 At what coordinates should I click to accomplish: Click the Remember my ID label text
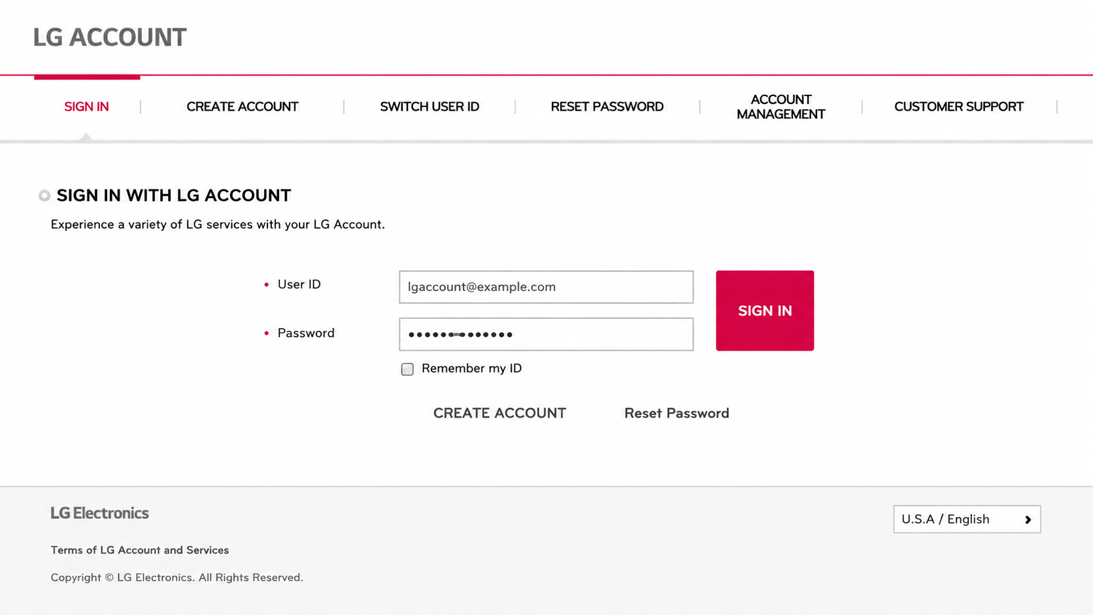[472, 369]
